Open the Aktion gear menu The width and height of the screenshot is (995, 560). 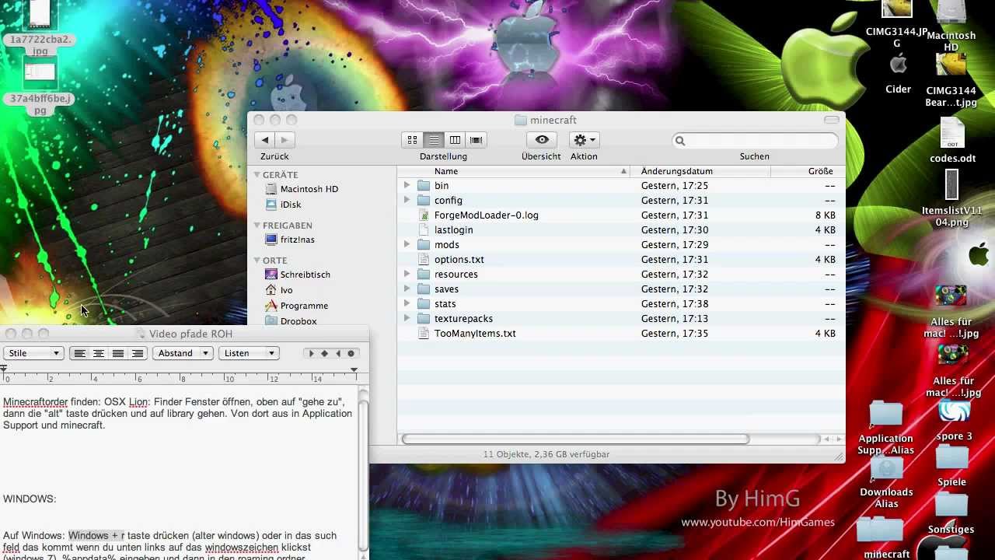(584, 140)
